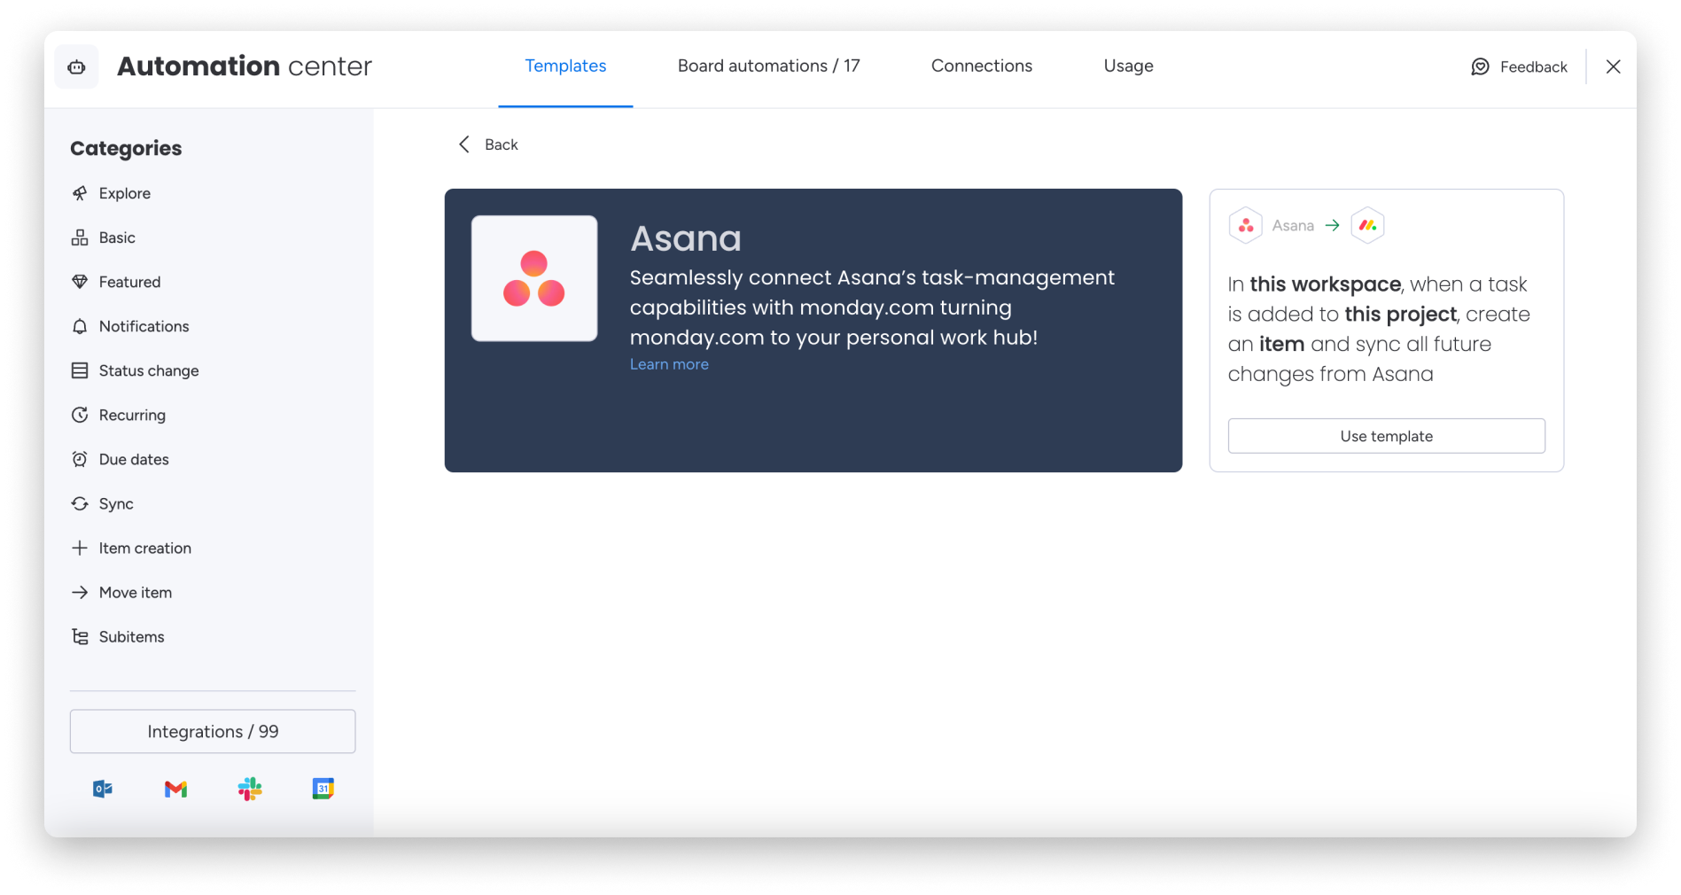Click the Back label
The width and height of the screenshot is (1681, 895).
point(502,144)
